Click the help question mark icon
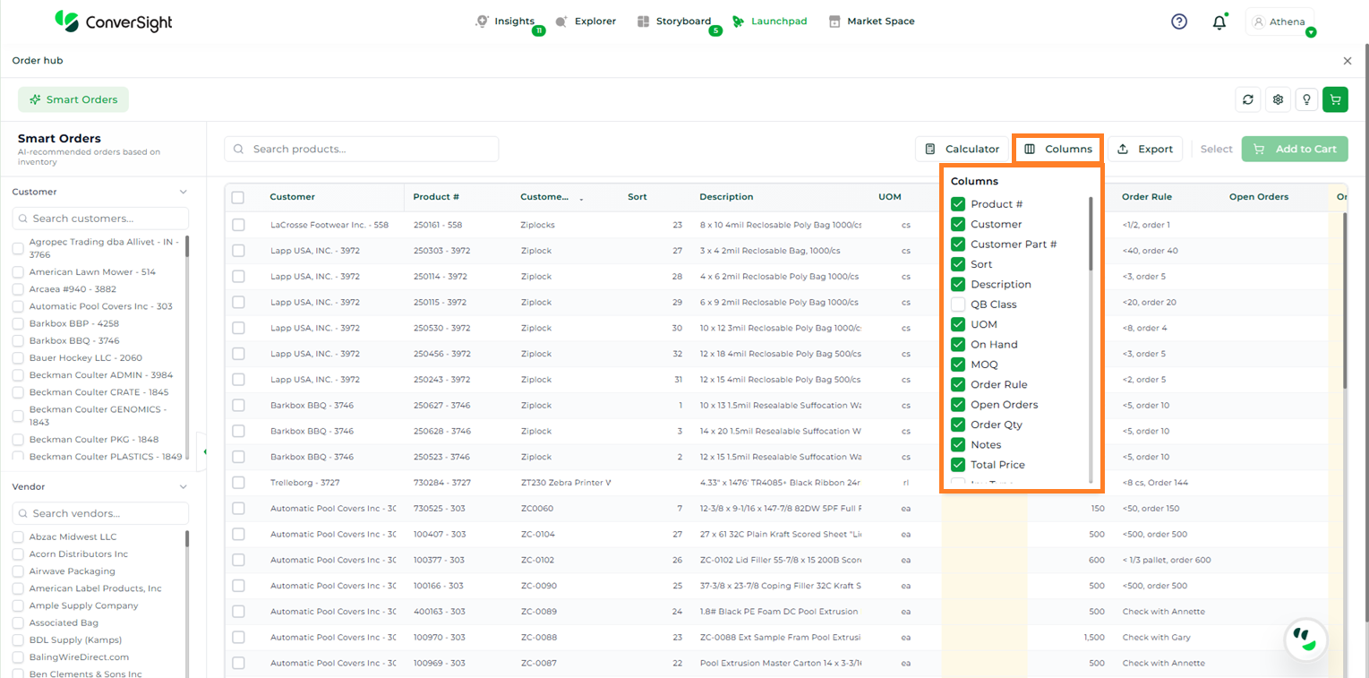 tap(1179, 21)
